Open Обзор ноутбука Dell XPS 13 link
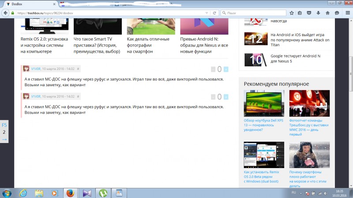 (x=263, y=125)
